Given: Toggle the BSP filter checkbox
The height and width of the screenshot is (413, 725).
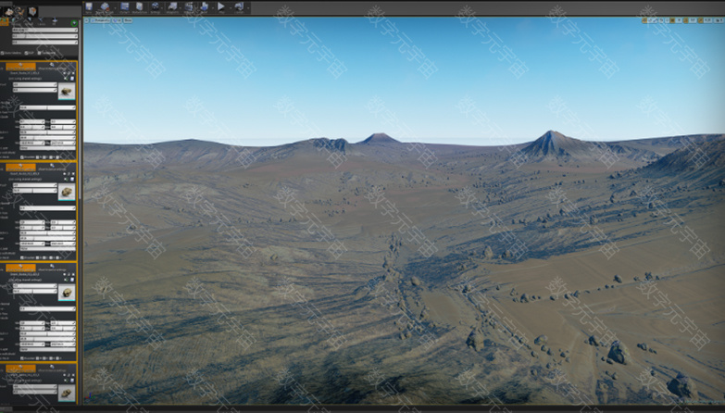Looking at the screenshot, I should click(26, 53).
